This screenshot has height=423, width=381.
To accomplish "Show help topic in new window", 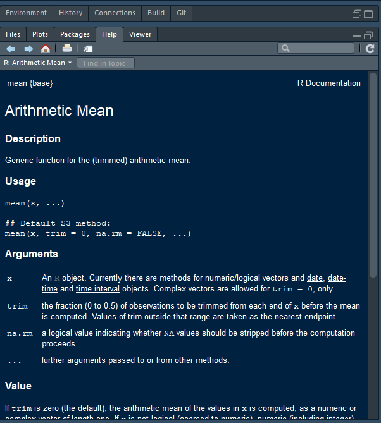I will pos(87,49).
